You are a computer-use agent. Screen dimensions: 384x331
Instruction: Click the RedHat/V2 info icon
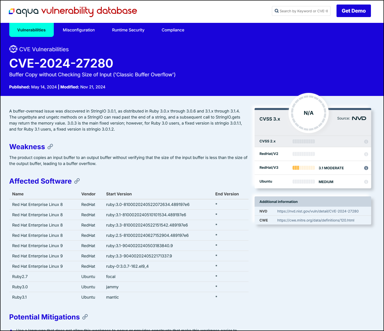click(x=366, y=154)
